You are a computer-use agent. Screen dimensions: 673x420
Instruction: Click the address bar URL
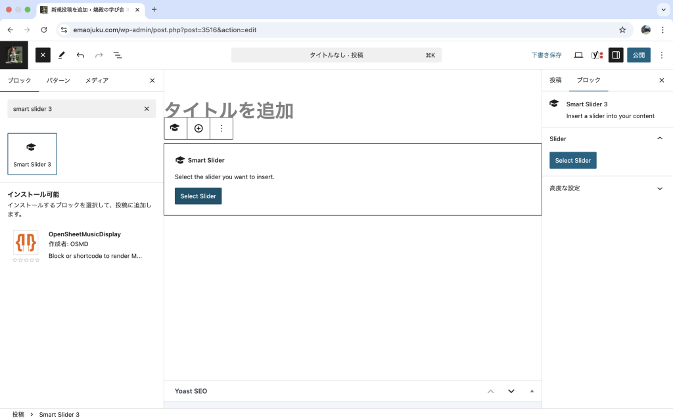pos(165,30)
